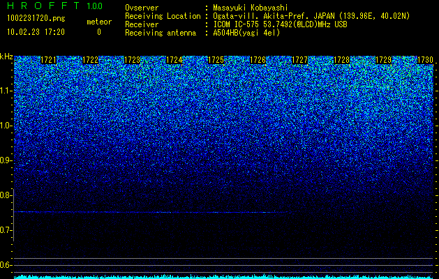Click the 0.9 frequency axis label
The image size is (439, 279).
coord(6,160)
